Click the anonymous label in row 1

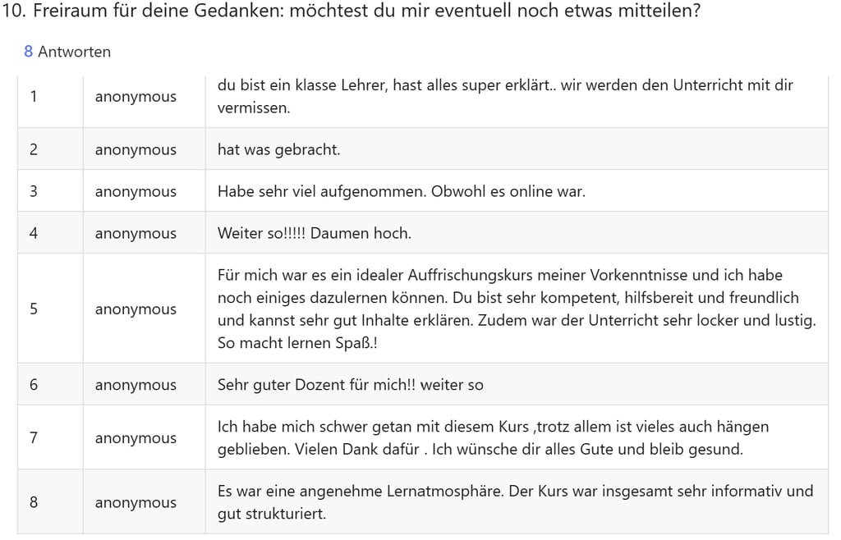coord(136,97)
